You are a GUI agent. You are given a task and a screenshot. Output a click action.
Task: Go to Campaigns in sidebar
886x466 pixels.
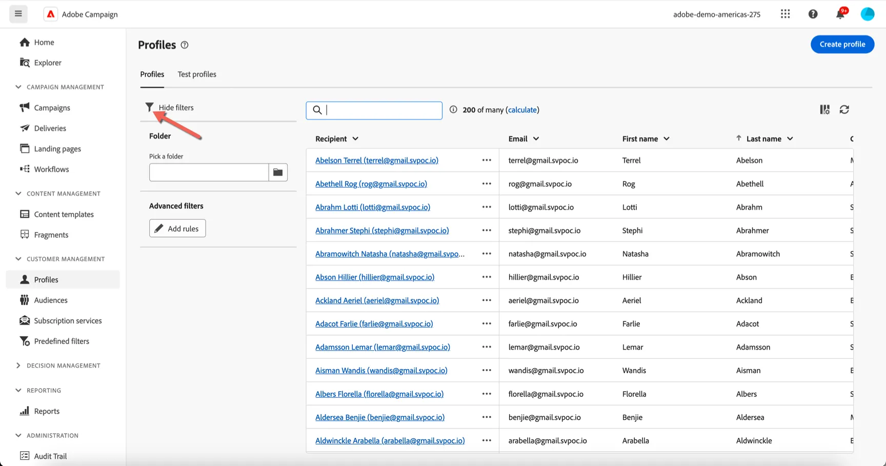coord(52,108)
